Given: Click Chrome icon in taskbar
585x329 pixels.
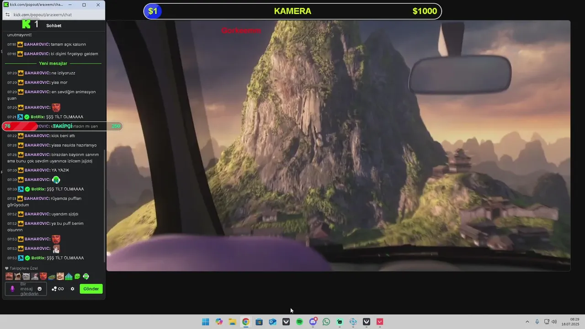Looking at the screenshot, I should click(246, 322).
